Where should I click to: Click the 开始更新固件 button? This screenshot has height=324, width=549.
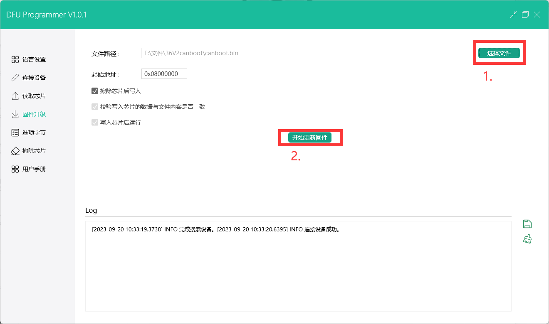(310, 137)
